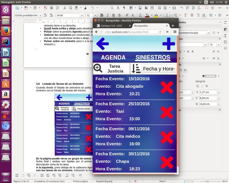Click the blue plus icon to add an event
Viewport: 229px width, 183px height.
tap(169, 44)
